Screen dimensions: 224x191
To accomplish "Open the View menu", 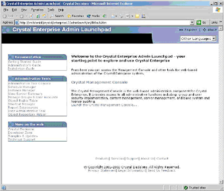I will [24, 10].
